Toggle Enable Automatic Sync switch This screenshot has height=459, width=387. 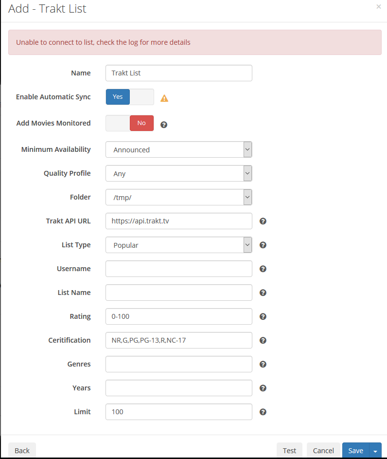(x=130, y=97)
